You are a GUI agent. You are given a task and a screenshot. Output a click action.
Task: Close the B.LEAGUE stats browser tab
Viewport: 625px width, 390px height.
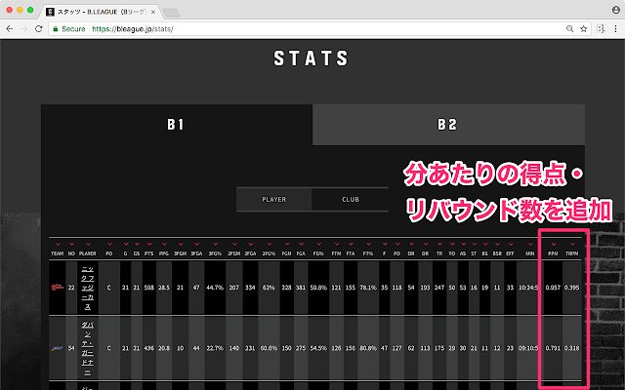point(153,12)
